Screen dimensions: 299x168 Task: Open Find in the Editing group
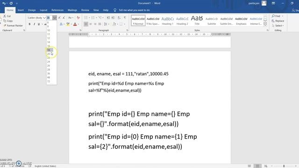[276, 16]
